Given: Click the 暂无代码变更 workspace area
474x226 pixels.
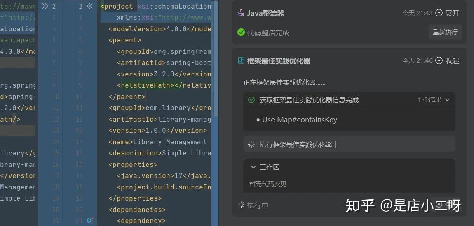Looking at the screenshot, I should coord(349,184).
